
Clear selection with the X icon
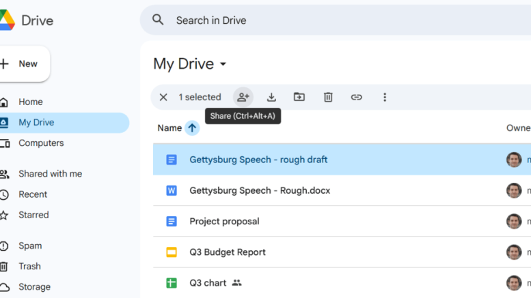(163, 97)
